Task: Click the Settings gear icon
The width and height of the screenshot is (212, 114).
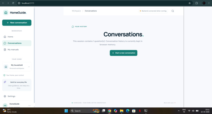Action: tap(5, 96)
